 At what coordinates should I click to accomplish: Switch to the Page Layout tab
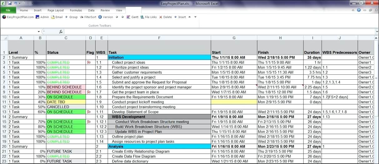click(55, 10)
